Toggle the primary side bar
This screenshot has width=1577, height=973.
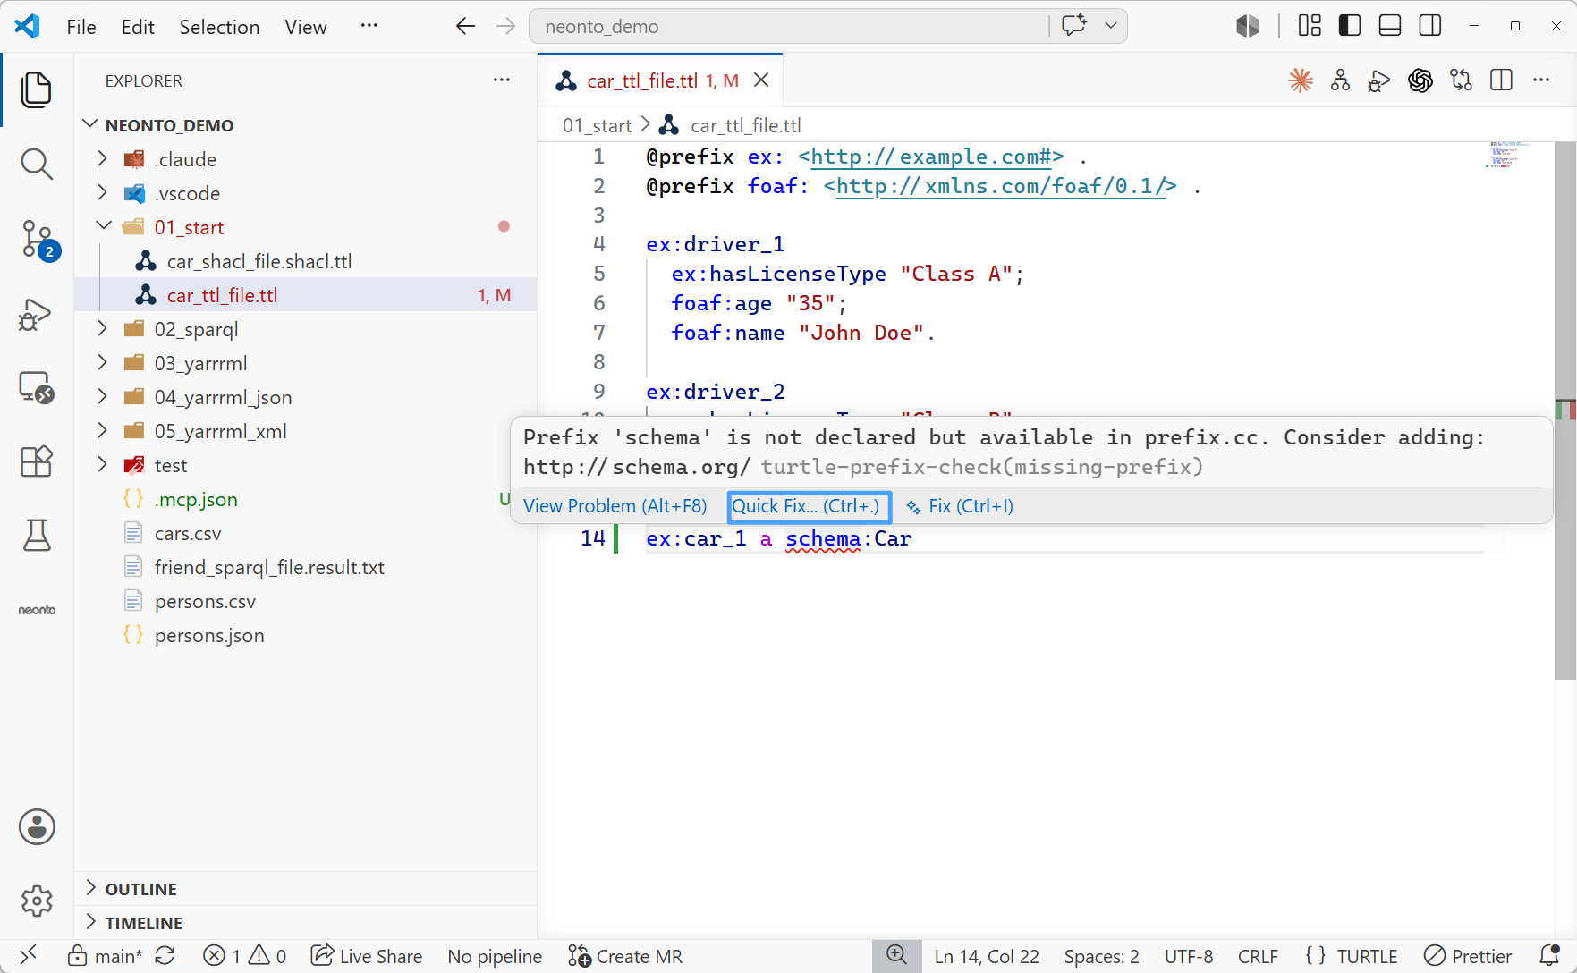tap(1350, 26)
